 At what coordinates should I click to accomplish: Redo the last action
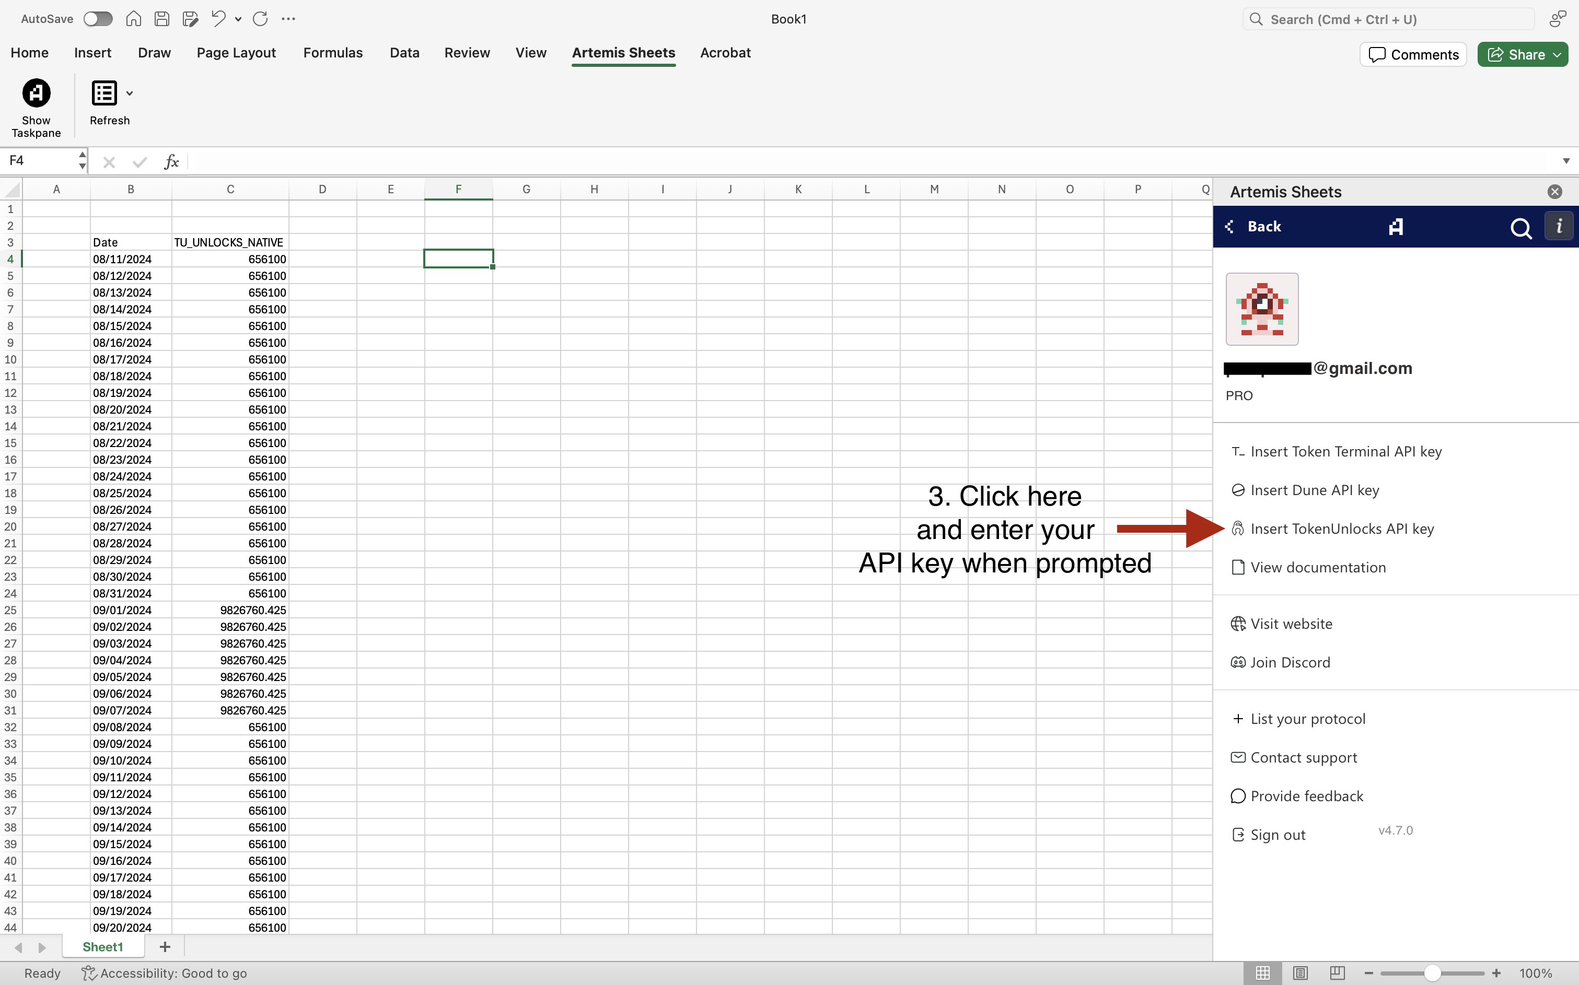(260, 19)
